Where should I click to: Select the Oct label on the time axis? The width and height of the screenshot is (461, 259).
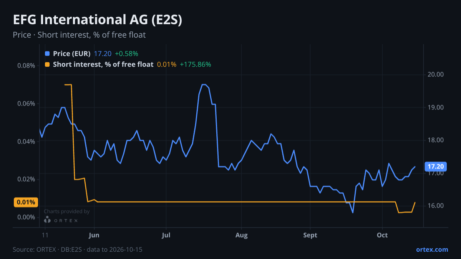(382, 235)
